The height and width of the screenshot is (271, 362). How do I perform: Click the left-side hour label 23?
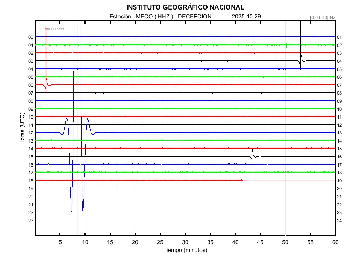click(x=31, y=221)
